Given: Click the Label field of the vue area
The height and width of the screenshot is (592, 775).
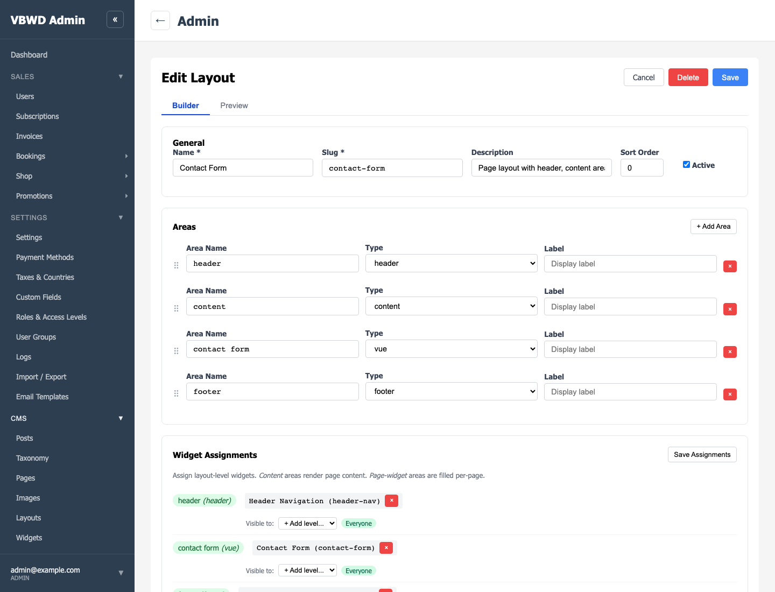Looking at the screenshot, I should point(630,349).
